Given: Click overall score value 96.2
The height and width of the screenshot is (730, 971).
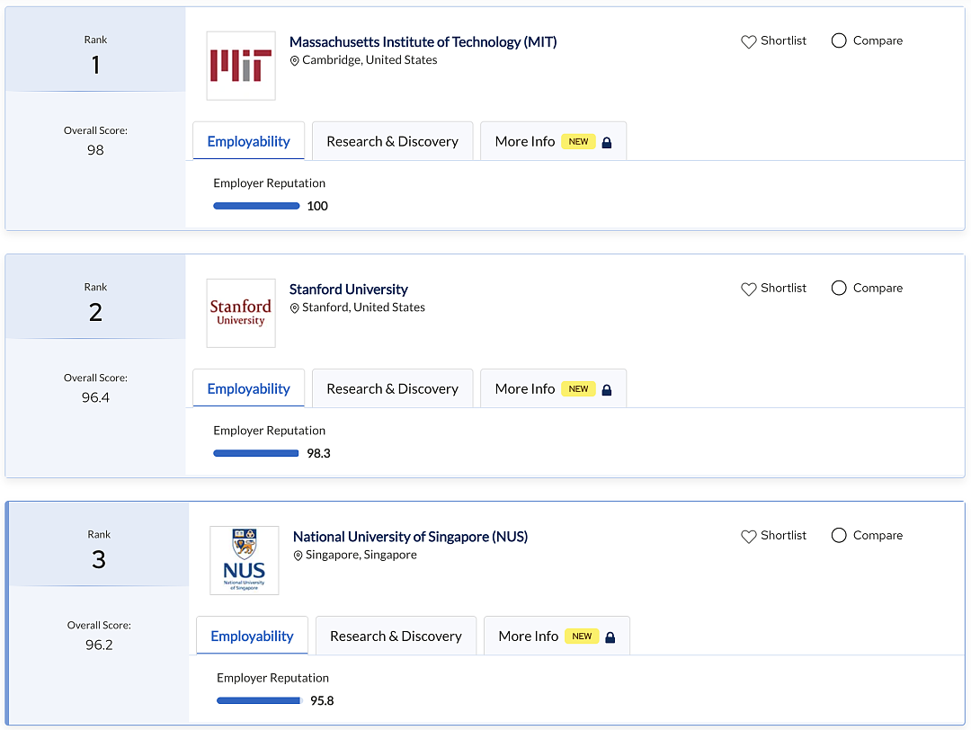Looking at the screenshot, I should (99, 645).
